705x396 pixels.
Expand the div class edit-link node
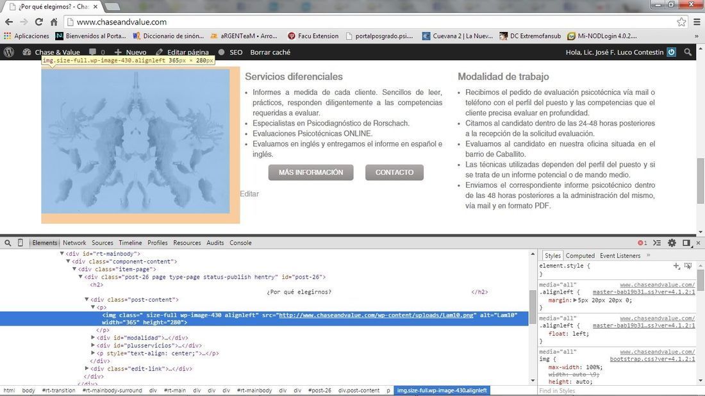[87, 368]
